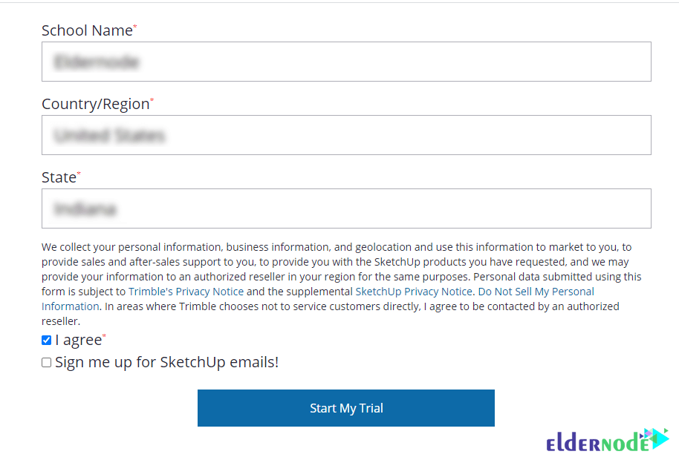Uncheck the I agree checkbox
This screenshot has height=460, width=679.
pos(46,341)
